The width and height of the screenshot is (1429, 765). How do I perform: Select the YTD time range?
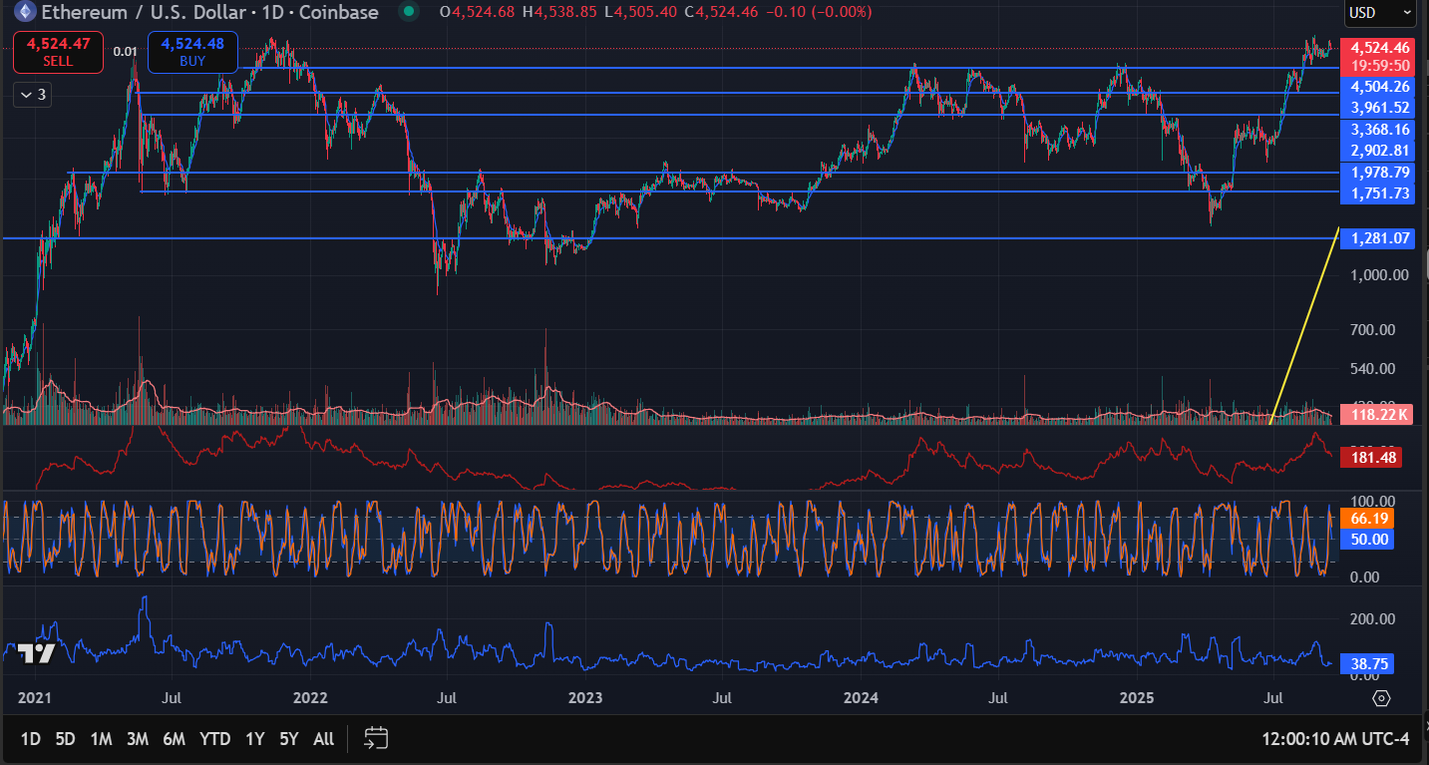pyautogui.click(x=214, y=739)
